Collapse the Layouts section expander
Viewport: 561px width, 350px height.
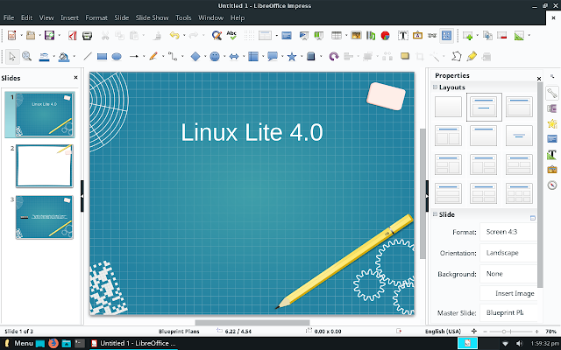click(435, 87)
